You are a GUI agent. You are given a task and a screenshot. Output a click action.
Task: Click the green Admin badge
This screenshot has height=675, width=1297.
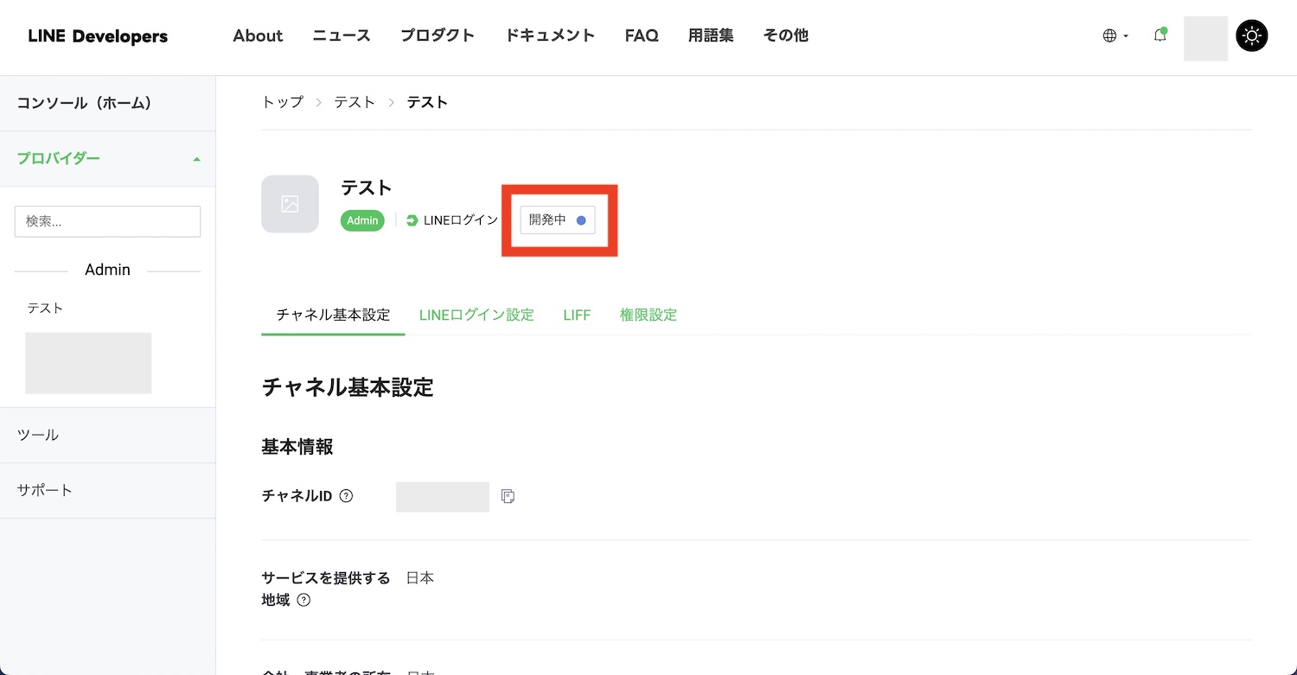(362, 220)
